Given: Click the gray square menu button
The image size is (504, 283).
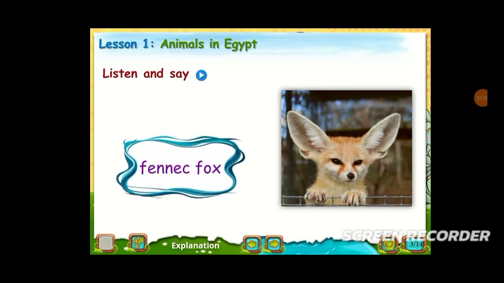Looking at the screenshot, I should [x=106, y=243].
